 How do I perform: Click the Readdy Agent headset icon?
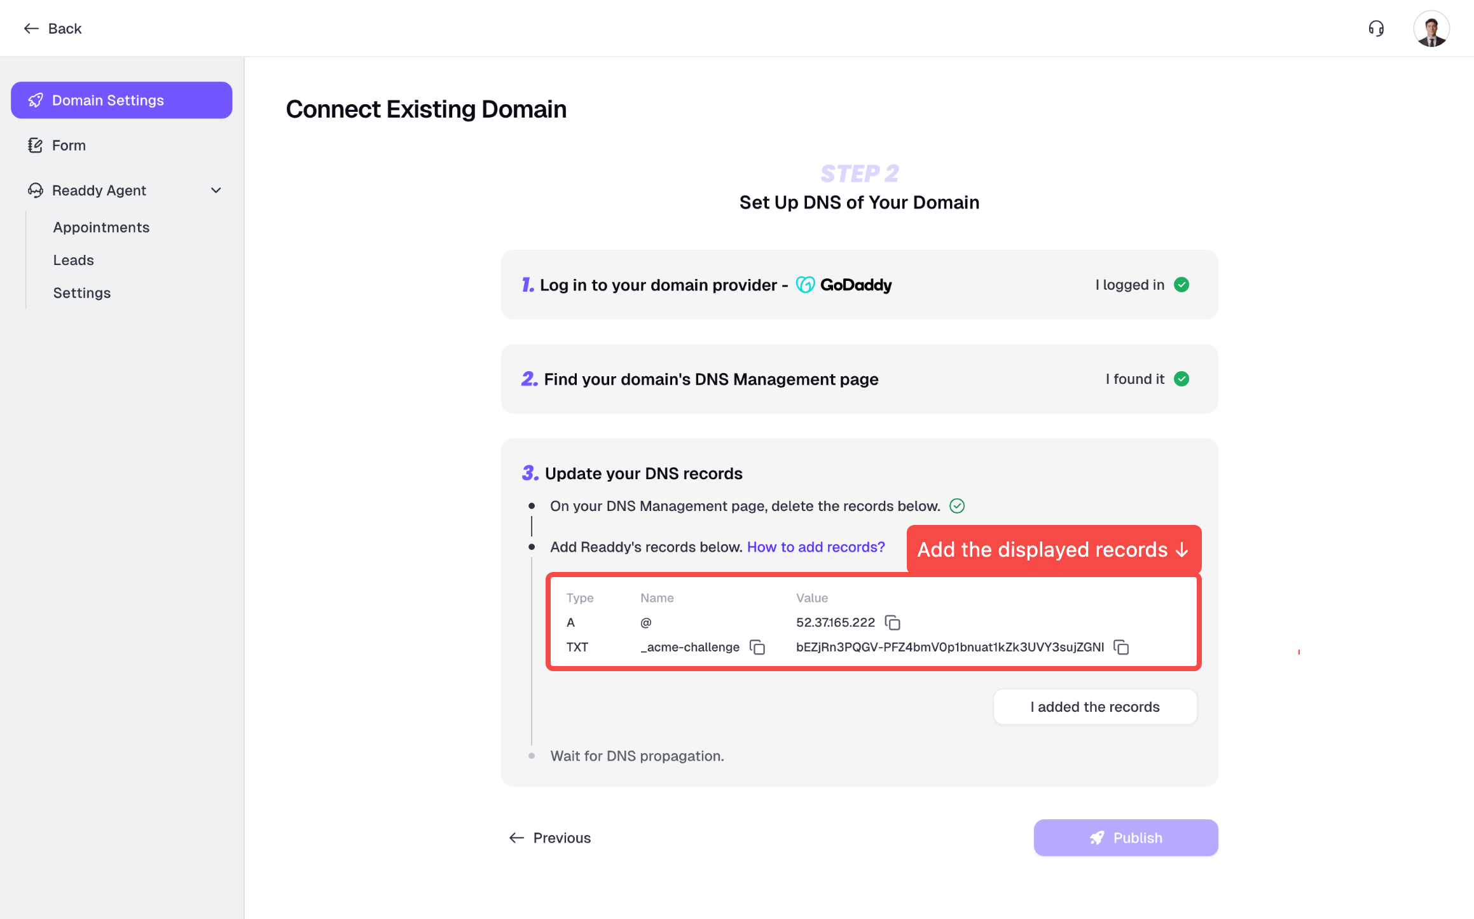coord(36,191)
